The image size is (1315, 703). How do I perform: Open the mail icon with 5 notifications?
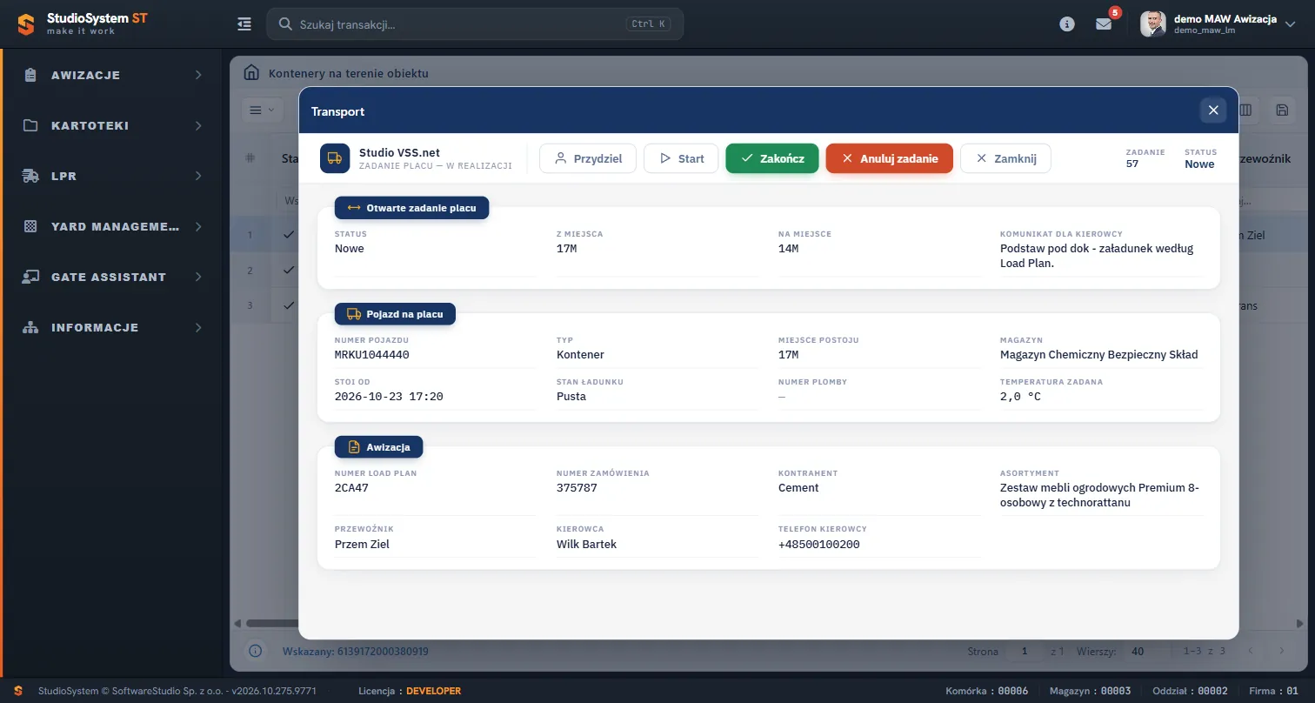coord(1104,24)
